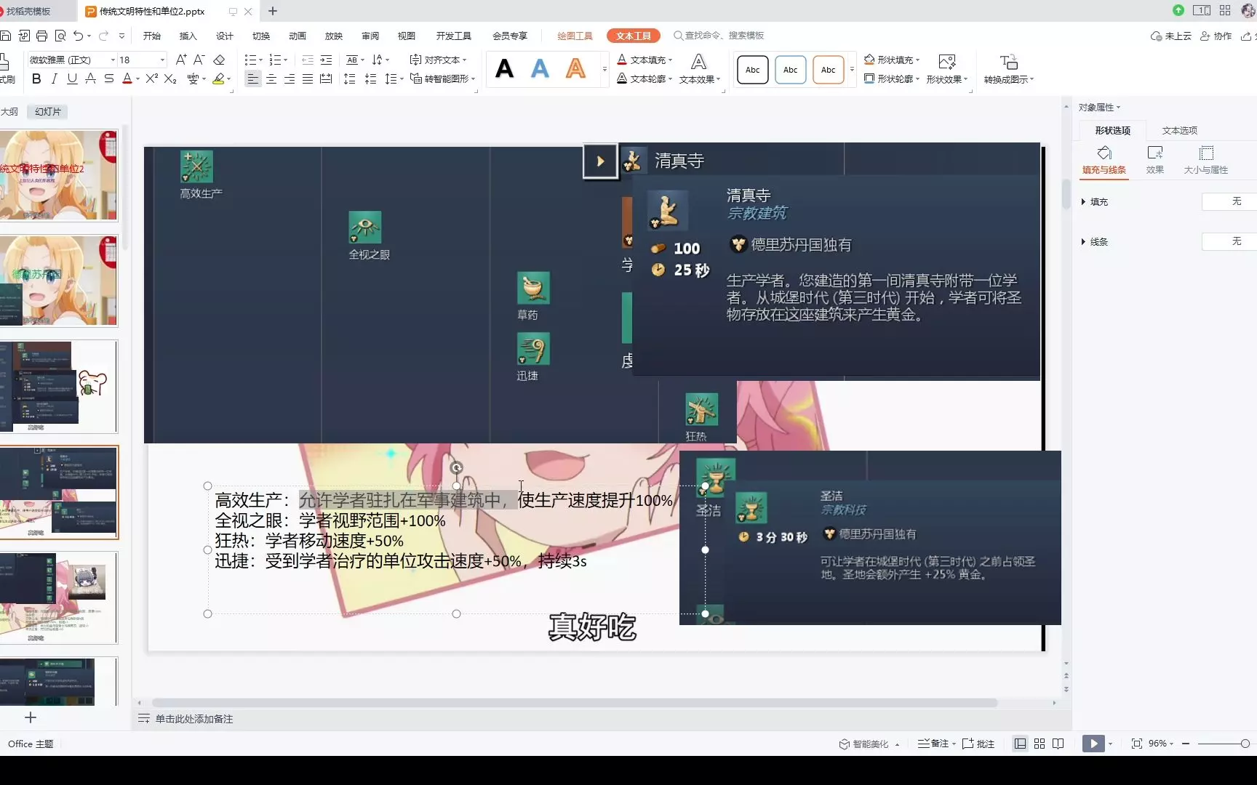
Task: Open the 设计 ribbon tab
Action: (225, 36)
